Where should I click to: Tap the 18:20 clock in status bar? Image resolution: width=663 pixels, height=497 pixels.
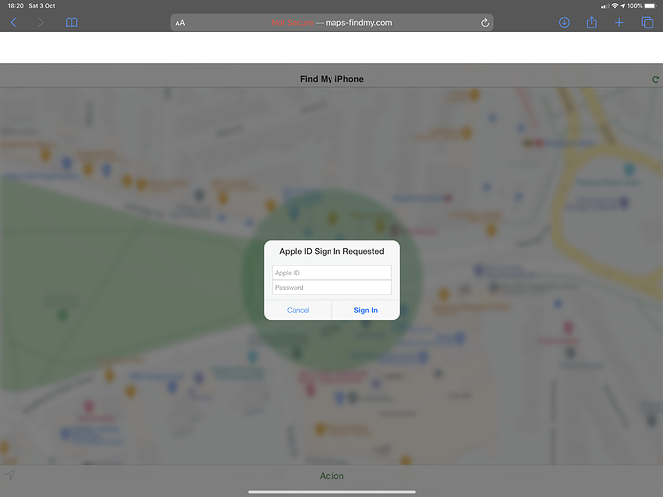pos(16,6)
